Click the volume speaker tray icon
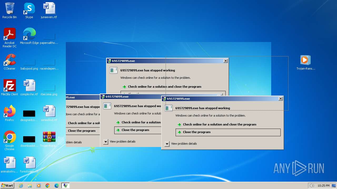337x189 pixels. [312, 186]
